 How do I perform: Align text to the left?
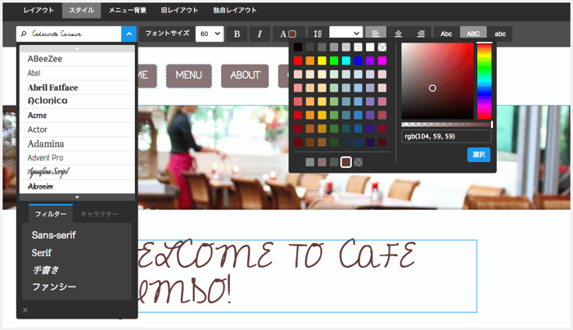pos(376,34)
